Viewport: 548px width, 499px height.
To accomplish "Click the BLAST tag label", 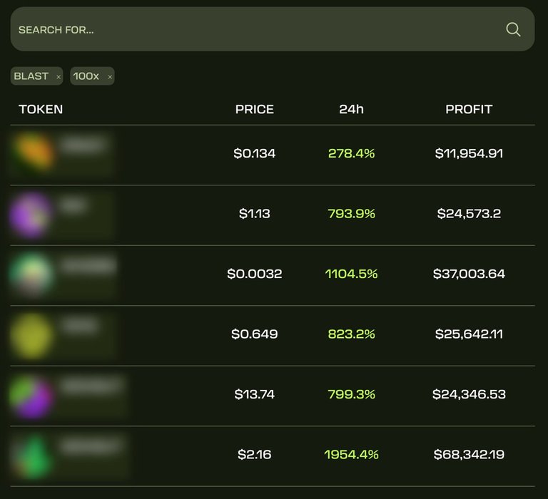I will pos(31,76).
